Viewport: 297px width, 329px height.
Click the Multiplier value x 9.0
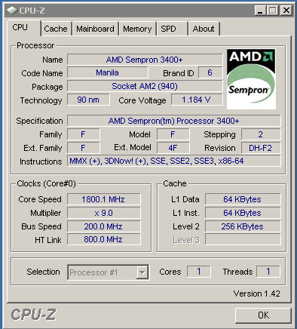click(104, 213)
